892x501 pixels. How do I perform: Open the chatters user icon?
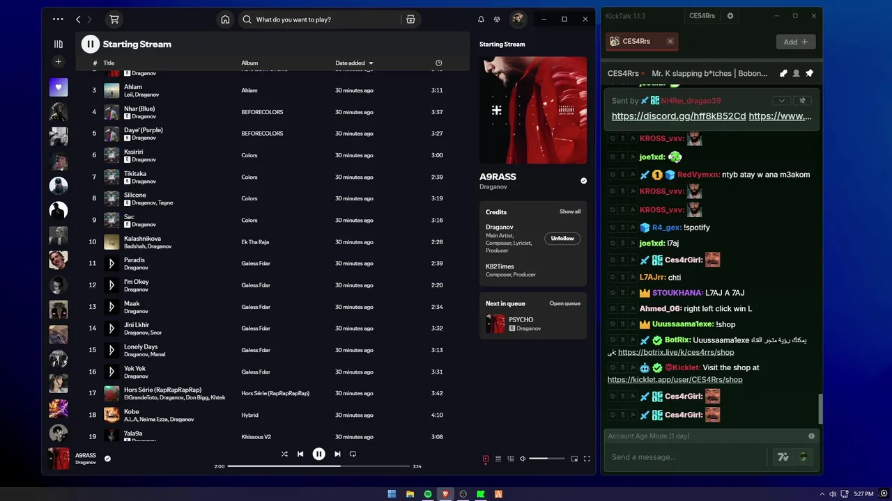click(x=796, y=73)
